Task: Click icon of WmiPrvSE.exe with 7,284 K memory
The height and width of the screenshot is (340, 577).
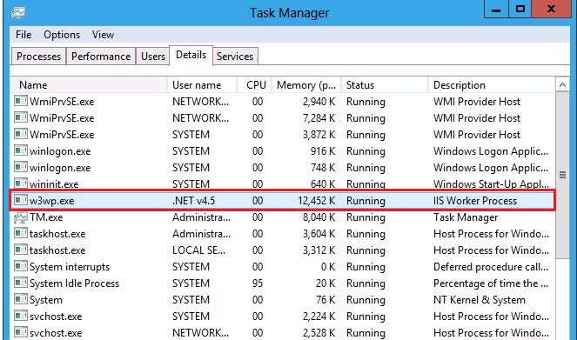Action: (21, 117)
